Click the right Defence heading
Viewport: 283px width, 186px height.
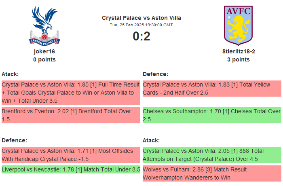[x=155, y=74]
